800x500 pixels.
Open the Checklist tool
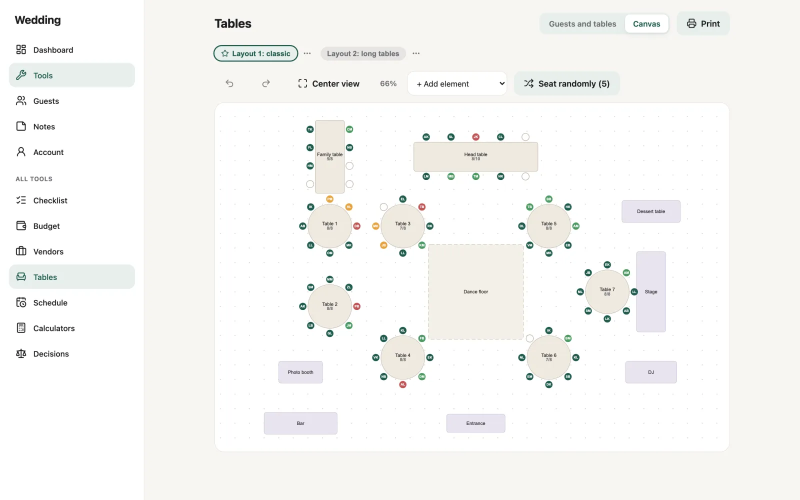pyautogui.click(x=72, y=200)
